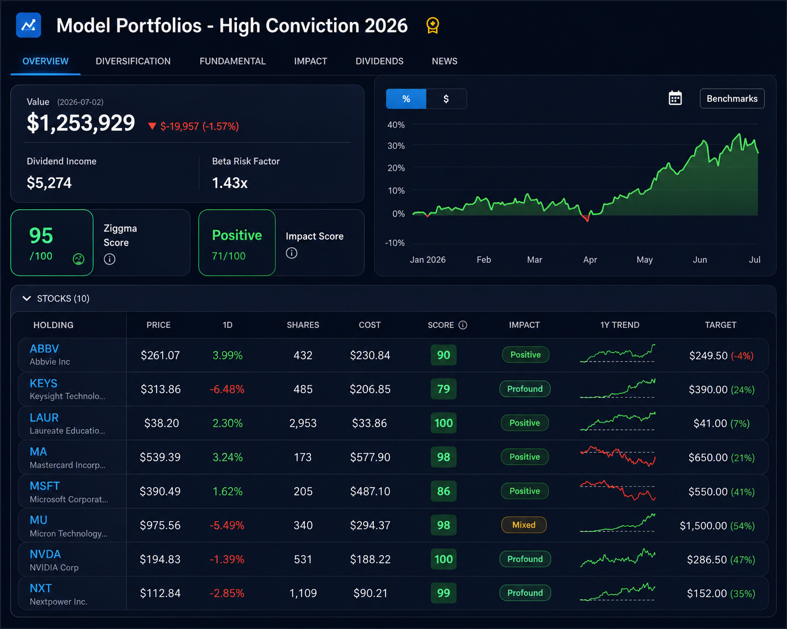787x629 pixels.
Task: Sort by the SHARES column header
Action: coord(303,325)
